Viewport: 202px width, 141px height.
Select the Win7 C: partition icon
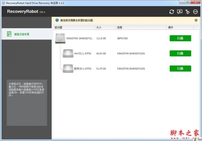[x=68, y=53]
